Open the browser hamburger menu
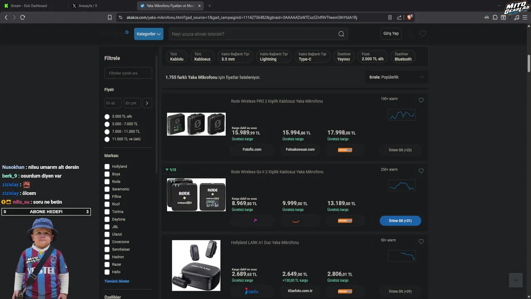 pyautogui.click(x=525, y=17)
